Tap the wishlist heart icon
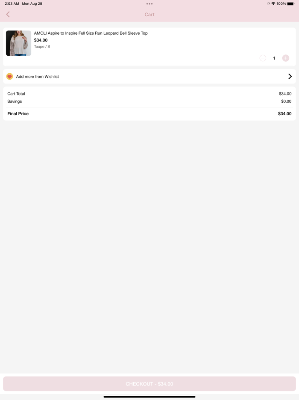Screen dimensions: 299x400 (10, 77)
